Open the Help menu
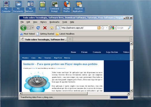Viewport: 151px width, 107px height. click(72, 22)
